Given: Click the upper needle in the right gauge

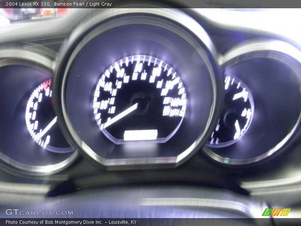Looking at the screenshot, I should pyautogui.click(x=240, y=95).
